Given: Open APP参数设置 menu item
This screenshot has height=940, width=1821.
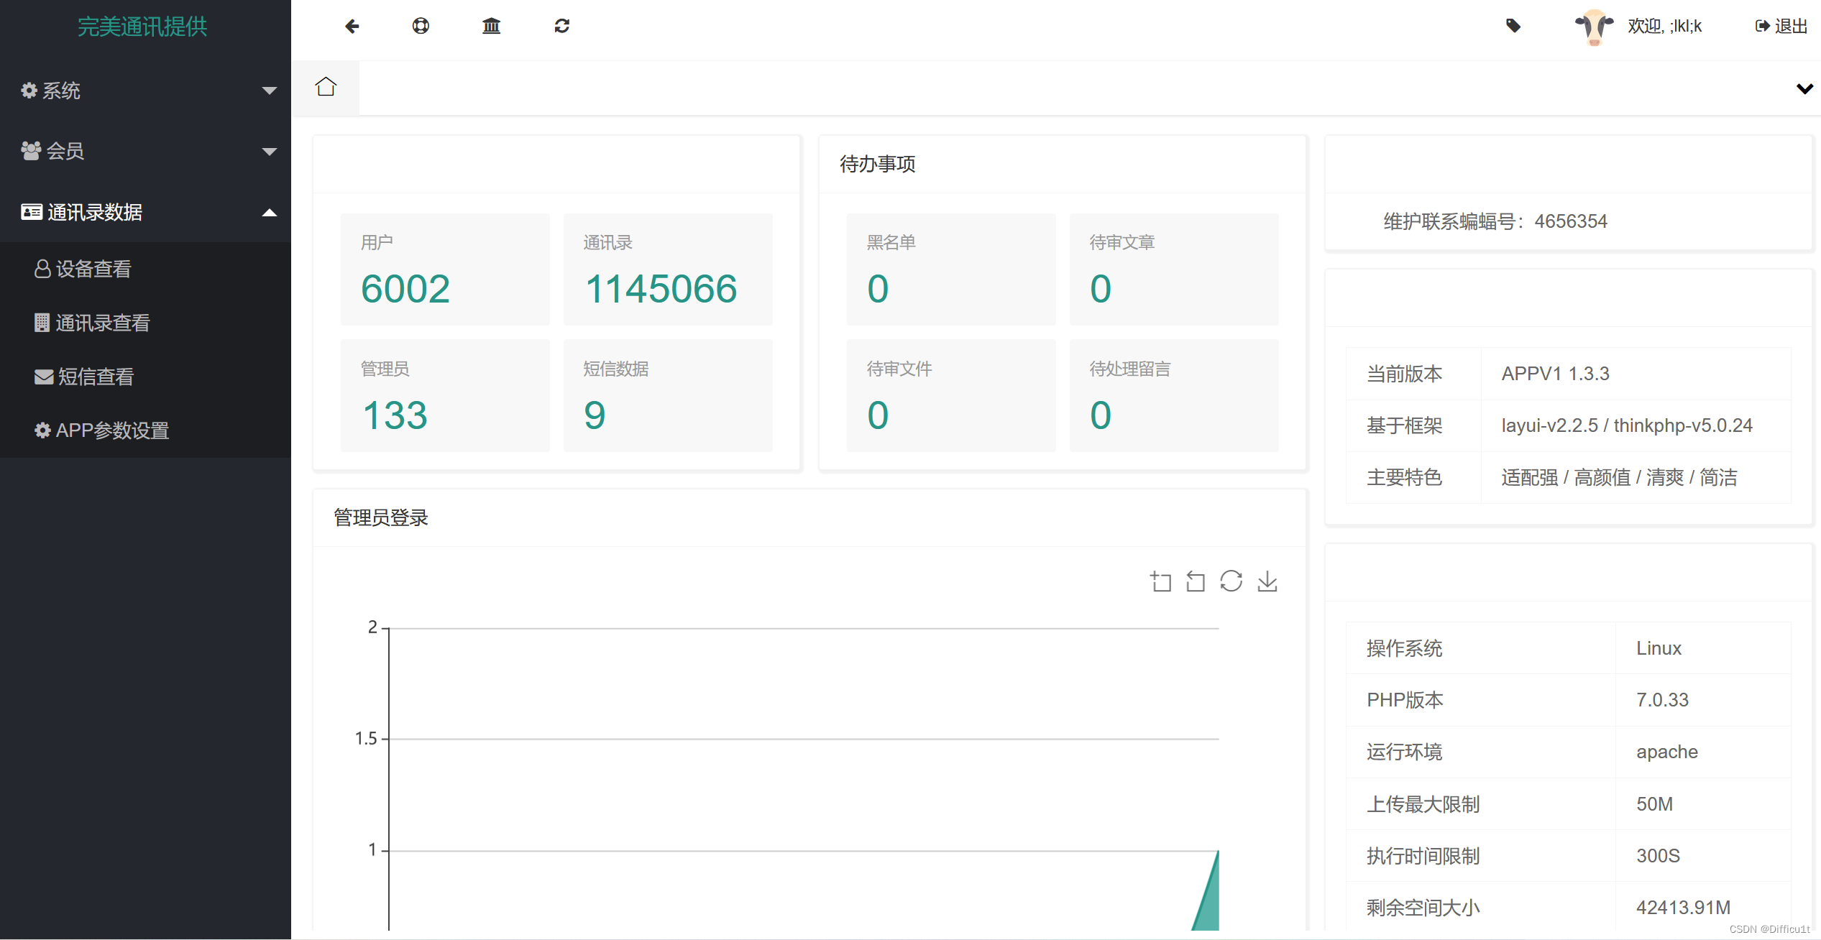Looking at the screenshot, I should click(x=112, y=430).
